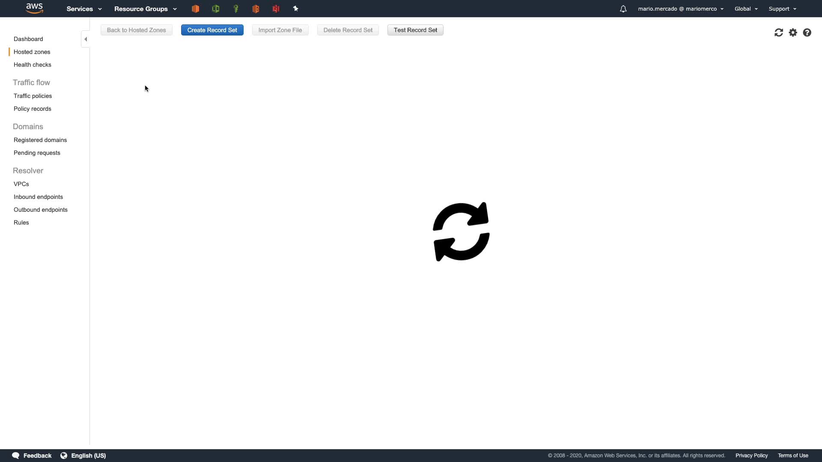This screenshot has height=462, width=822.
Task: Click the pushpin shortcut icon
Action: 295,9
